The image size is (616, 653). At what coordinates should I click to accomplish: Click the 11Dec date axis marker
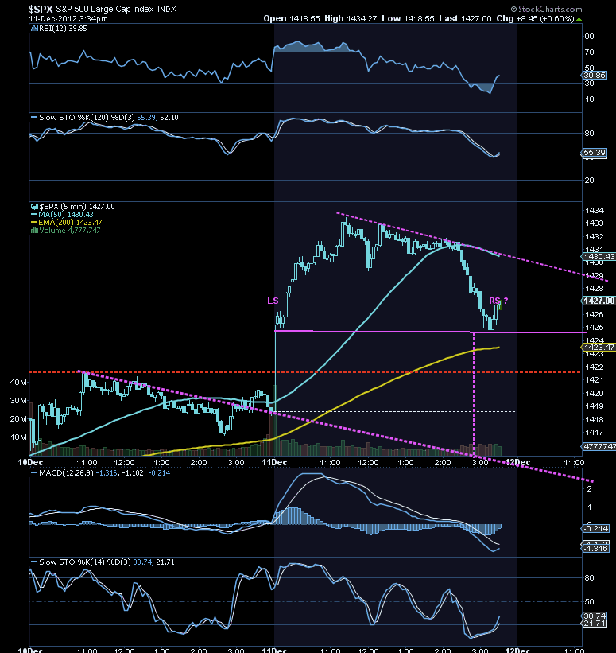[274, 462]
